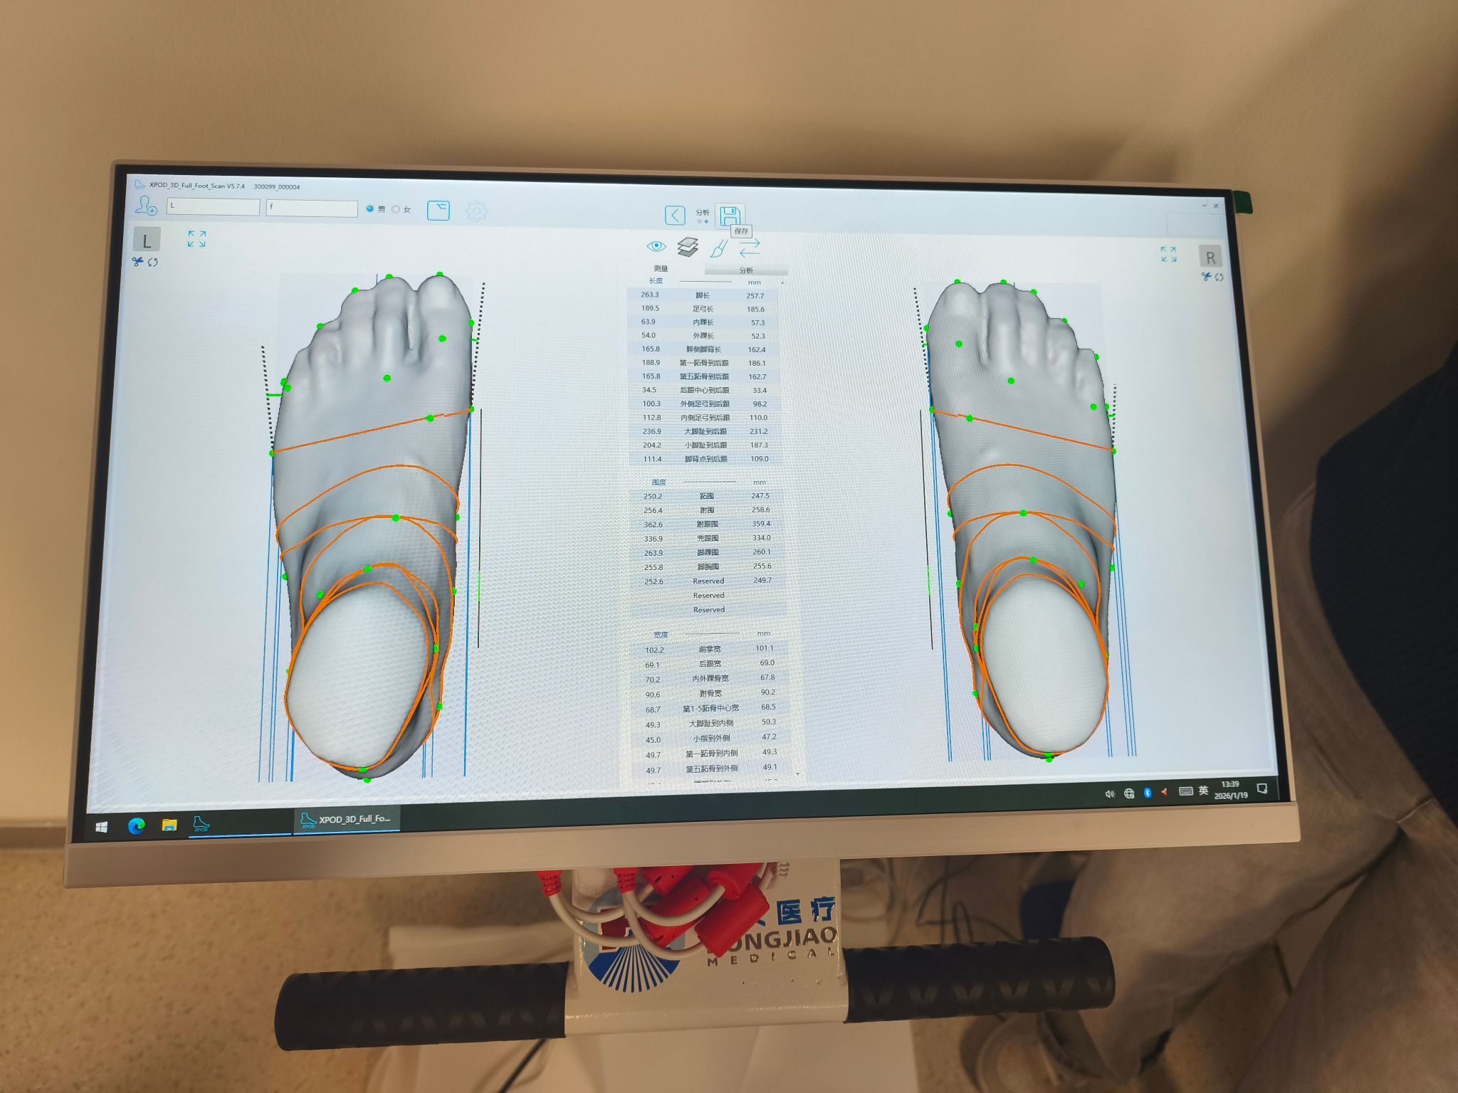1458x1093 pixels.
Task: Expand the right foot view fullscreen
Action: click(1168, 254)
